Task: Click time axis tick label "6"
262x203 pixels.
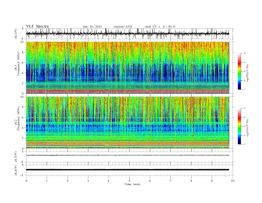Action: click(x=150, y=181)
